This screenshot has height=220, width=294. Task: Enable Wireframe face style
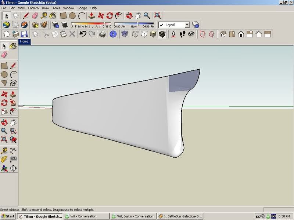135,34
